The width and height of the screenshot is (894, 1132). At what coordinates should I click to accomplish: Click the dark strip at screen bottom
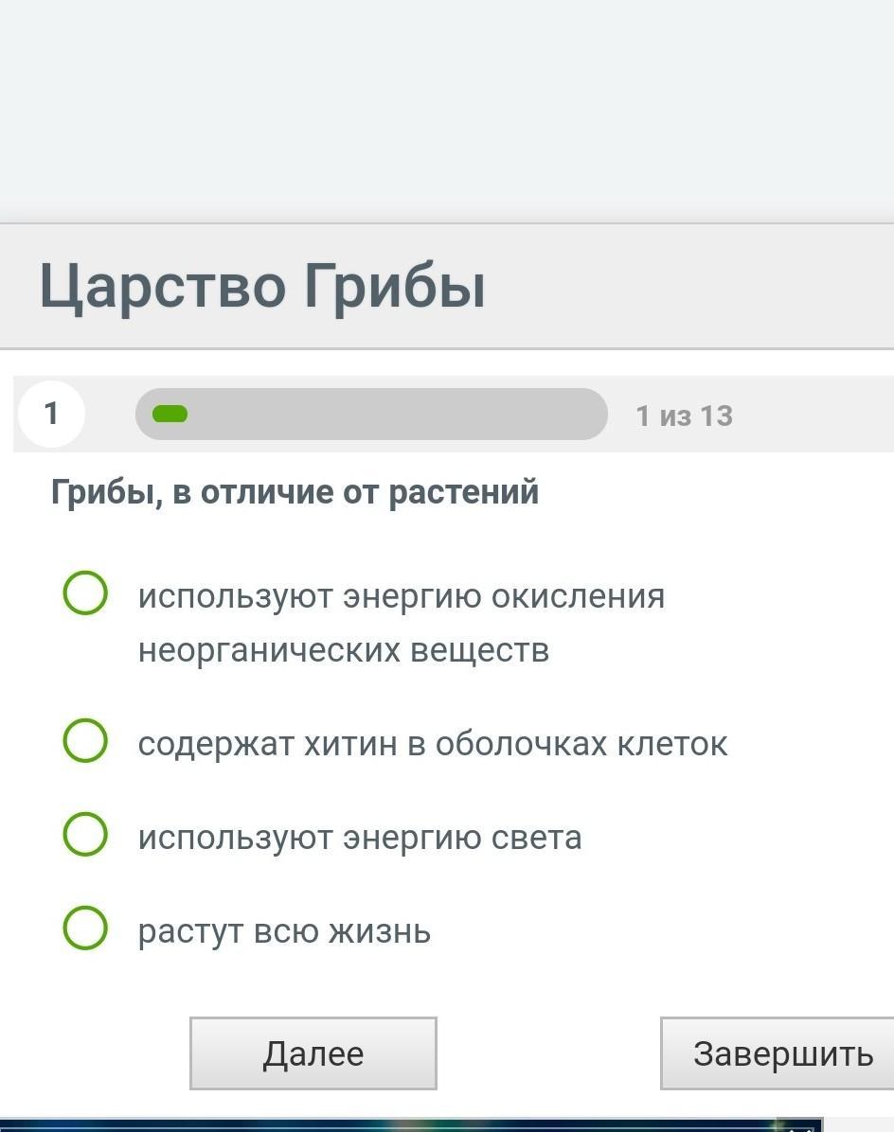(x=412, y=1125)
